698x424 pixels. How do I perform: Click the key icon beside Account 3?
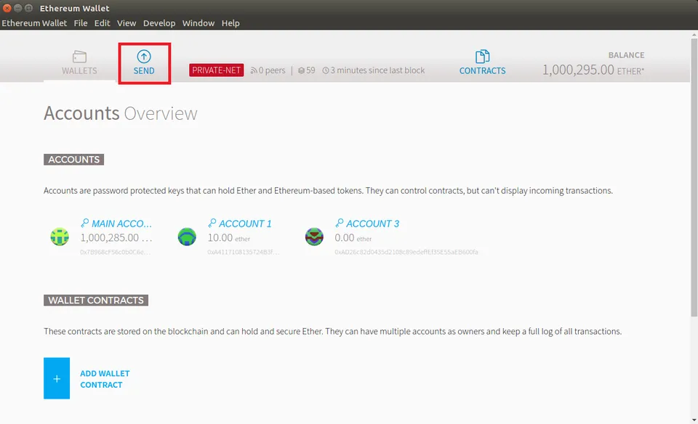pyautogui.click(x=340, y=223)
